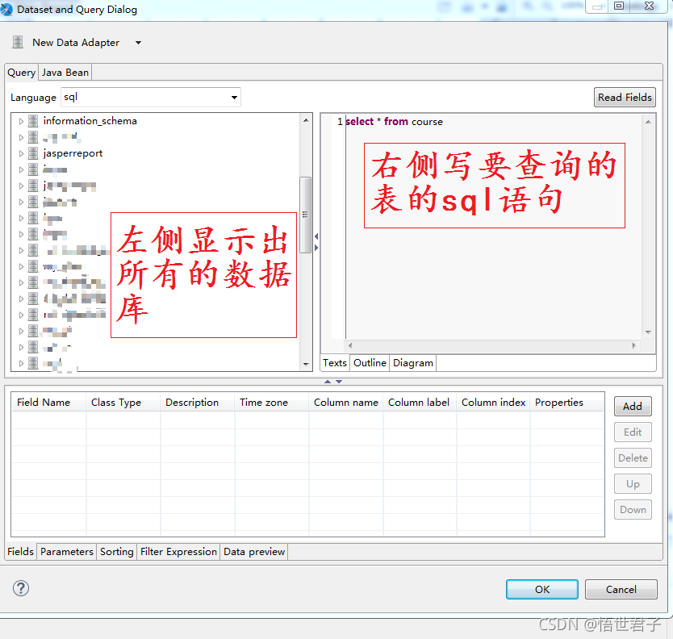Switch to the Diagram tab
673x639 pixels.
click(x=412, y=362)
